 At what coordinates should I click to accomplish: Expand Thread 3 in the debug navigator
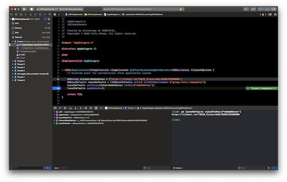tap(13, 64)
